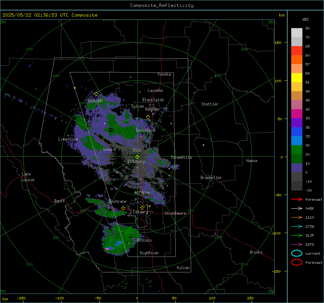Click the blue 33-36 dBZ swatch
The width and height of the screenshot is (324, 303).
click(297, 132)
